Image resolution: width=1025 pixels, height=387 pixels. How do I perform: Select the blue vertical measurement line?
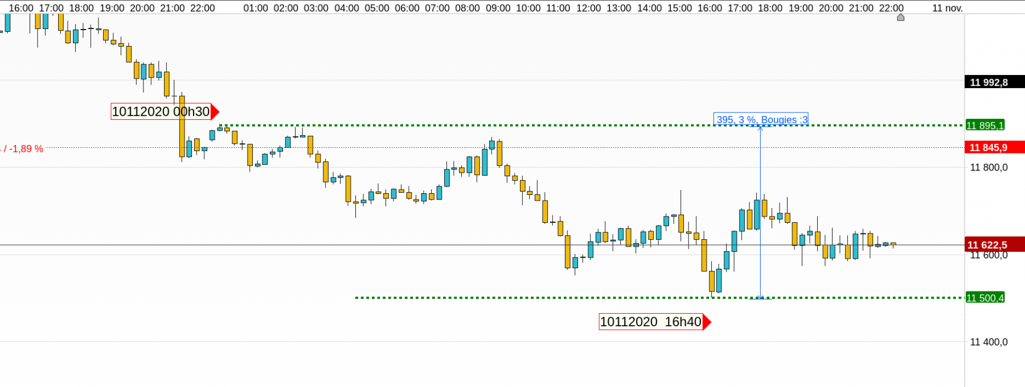pos(760,211)
